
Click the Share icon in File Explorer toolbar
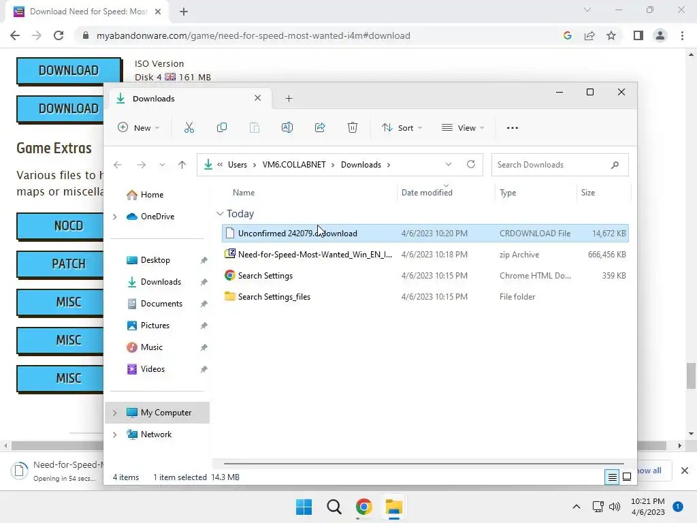[x=320, y=127]
